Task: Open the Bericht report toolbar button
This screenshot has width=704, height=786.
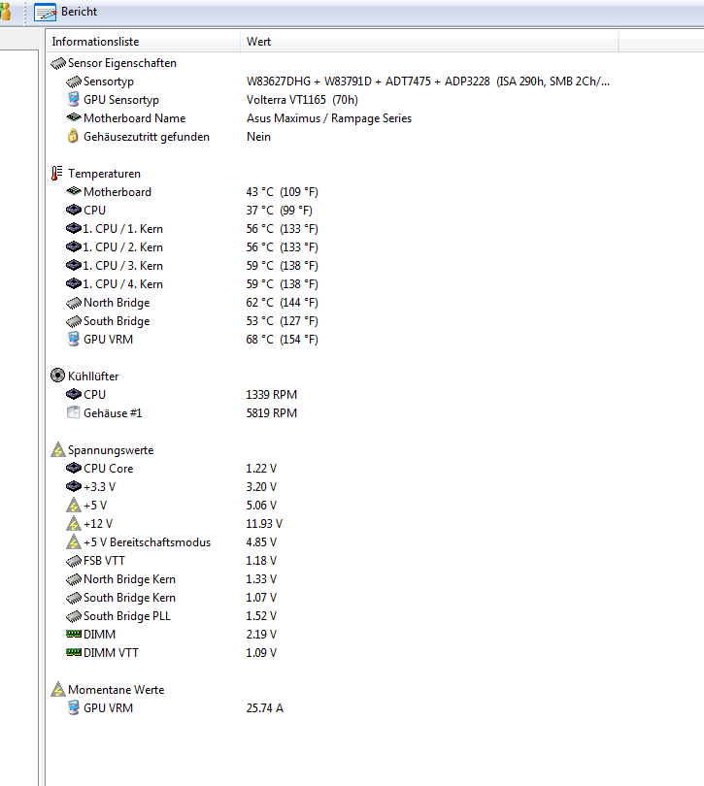Action: (x=66, y=12)
